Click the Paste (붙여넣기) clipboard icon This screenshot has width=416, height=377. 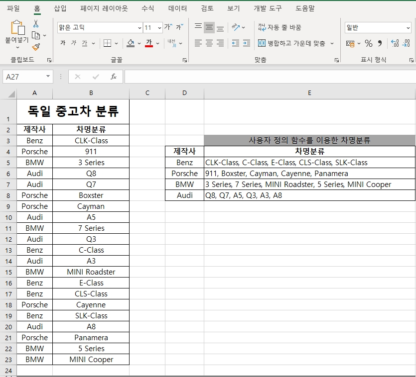click(x=17, y=27)
